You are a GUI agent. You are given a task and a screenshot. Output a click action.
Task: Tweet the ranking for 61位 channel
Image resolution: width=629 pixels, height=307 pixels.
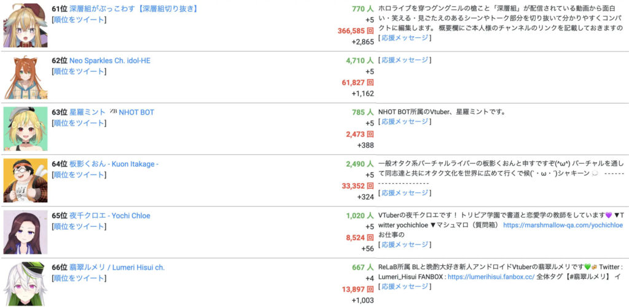(79, 20)
